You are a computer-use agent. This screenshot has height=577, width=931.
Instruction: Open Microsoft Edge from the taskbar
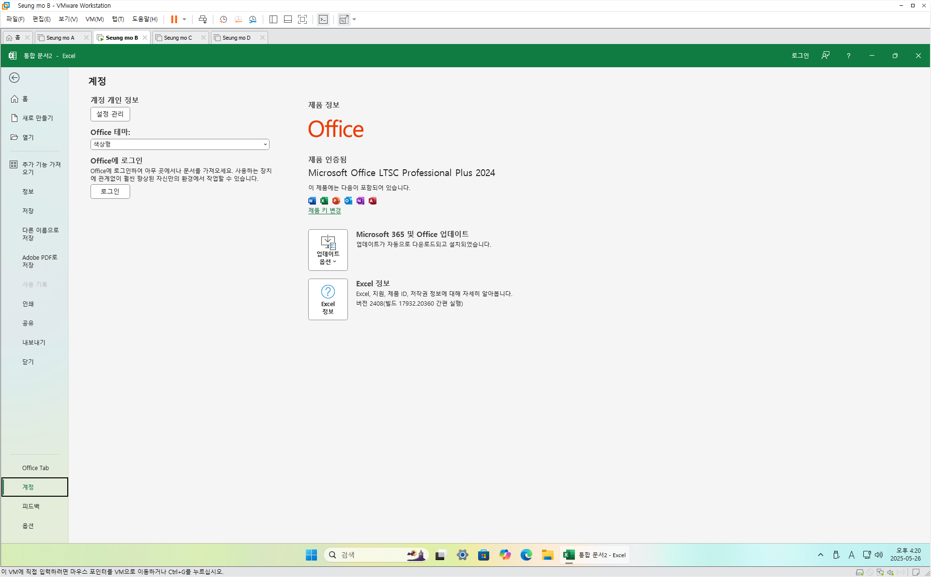526,555
